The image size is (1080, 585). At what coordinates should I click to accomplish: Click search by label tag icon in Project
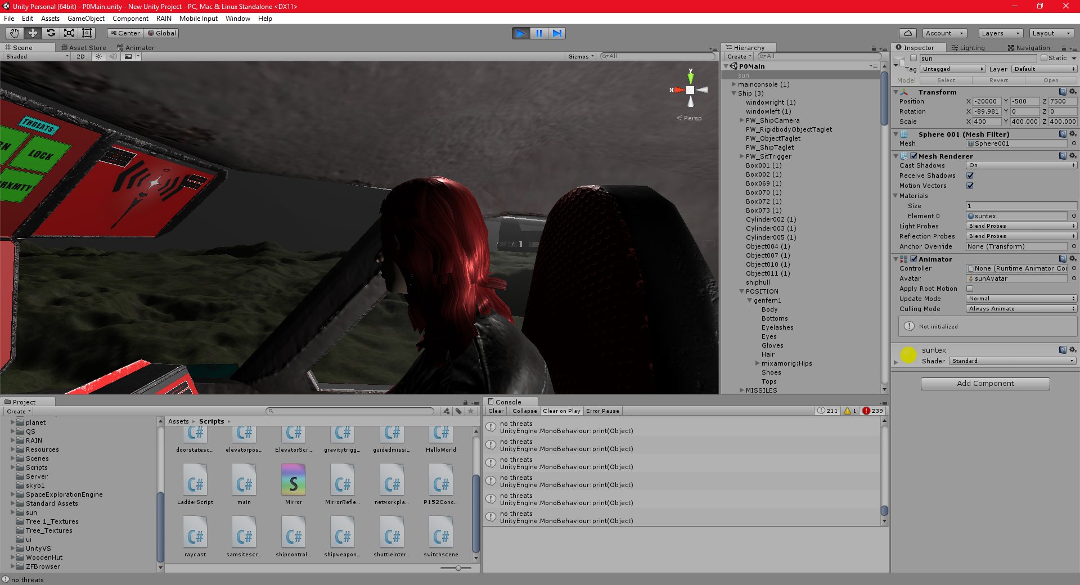458,411
